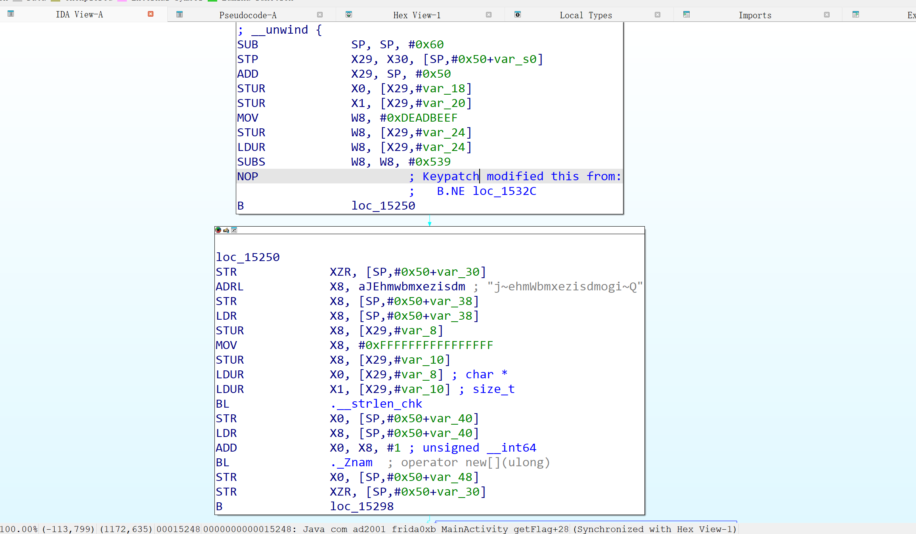
Task: Click the ._Znam operator new reference
Action: 351,462
